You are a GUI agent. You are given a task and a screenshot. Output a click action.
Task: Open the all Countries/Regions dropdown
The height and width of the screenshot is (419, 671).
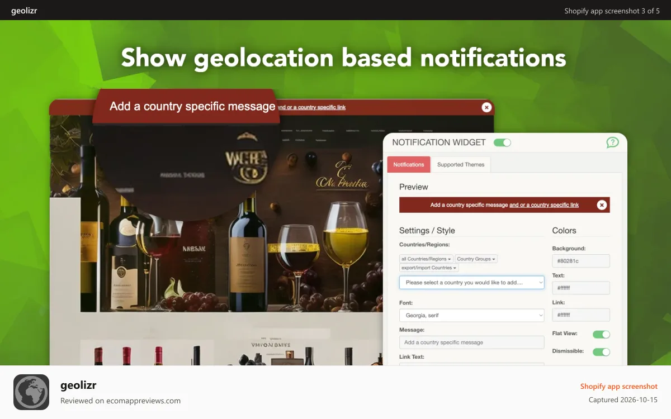coord(426,259)
